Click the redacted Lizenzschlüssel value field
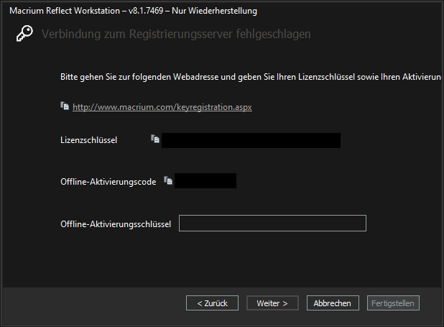Viewport: 444px width, 327px height. pos(251,141)
